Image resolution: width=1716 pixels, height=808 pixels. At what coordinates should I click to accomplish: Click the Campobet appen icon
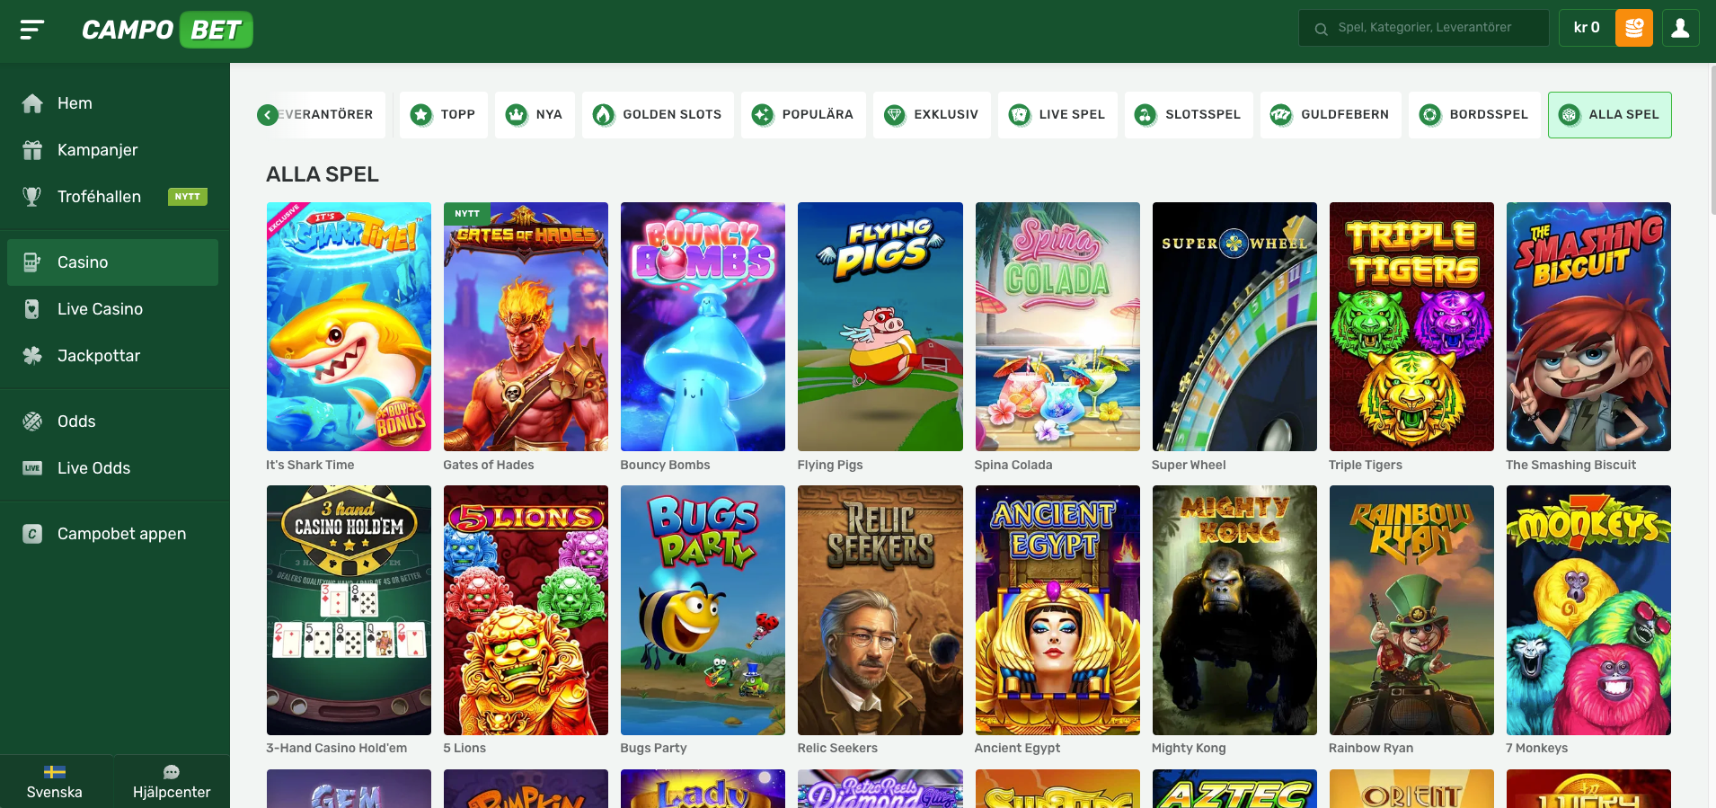coord(32,534)
